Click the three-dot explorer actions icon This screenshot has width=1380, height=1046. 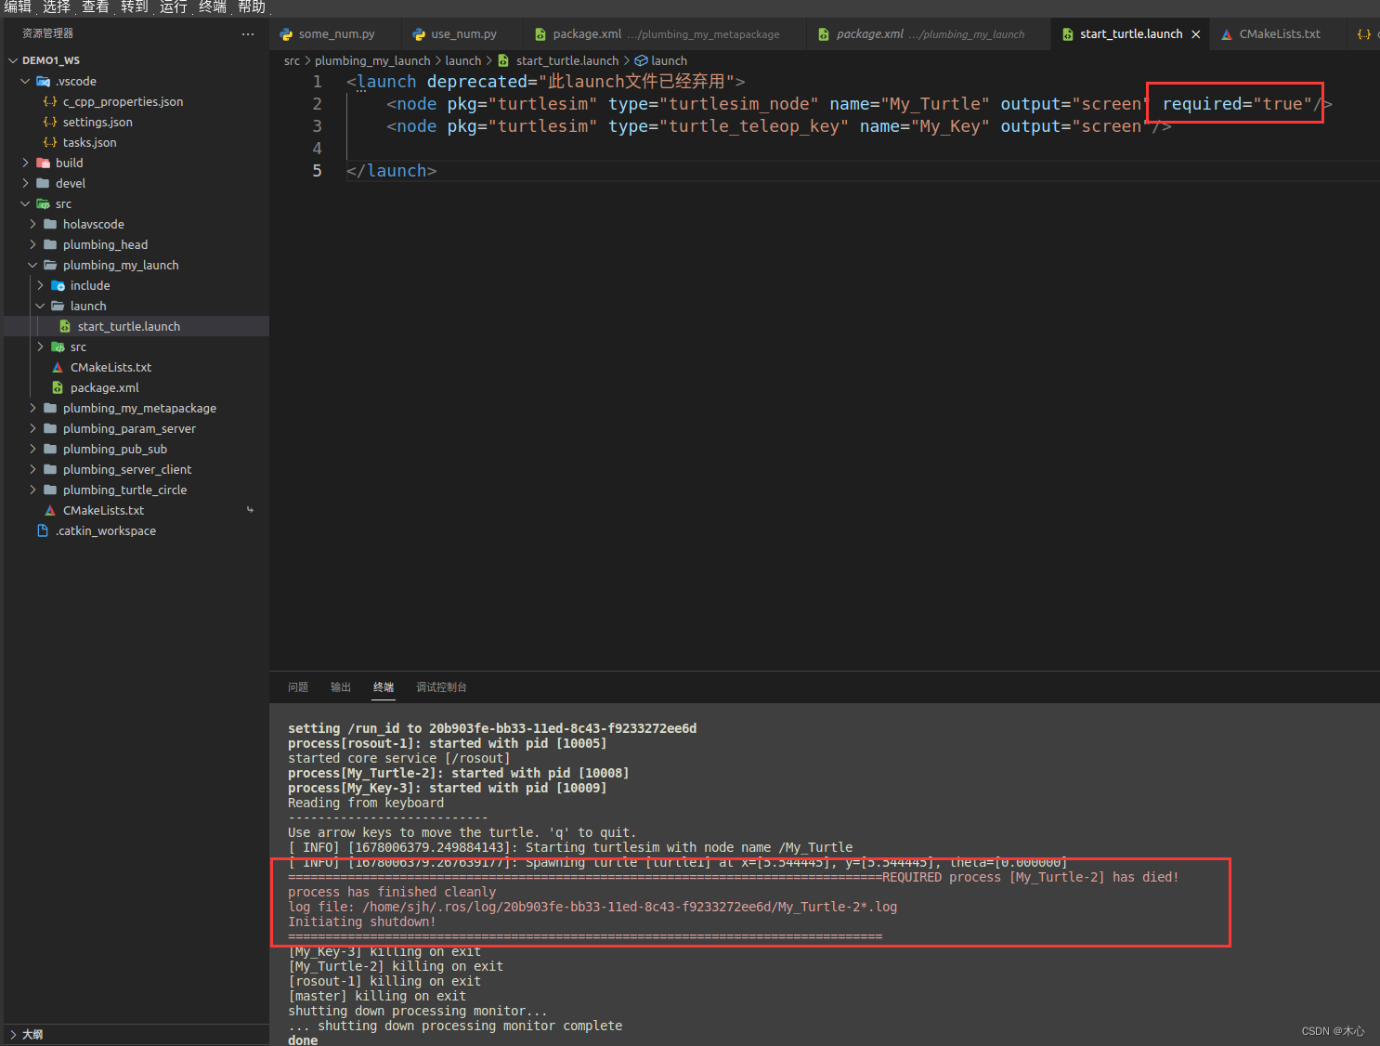[247, 34]
